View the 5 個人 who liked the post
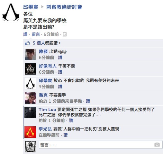 39,43
